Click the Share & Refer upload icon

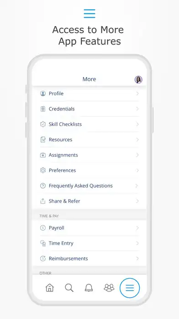[43, 201]
